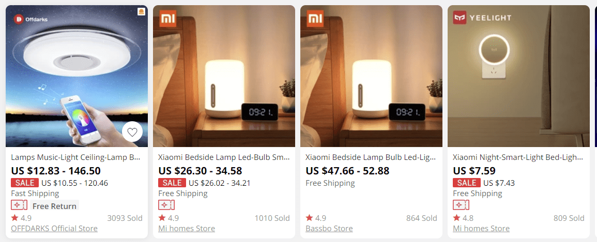Open the Bassbo Store link
Image resolution: width=597 pixels, height=242 pixels.
point(329,228)
